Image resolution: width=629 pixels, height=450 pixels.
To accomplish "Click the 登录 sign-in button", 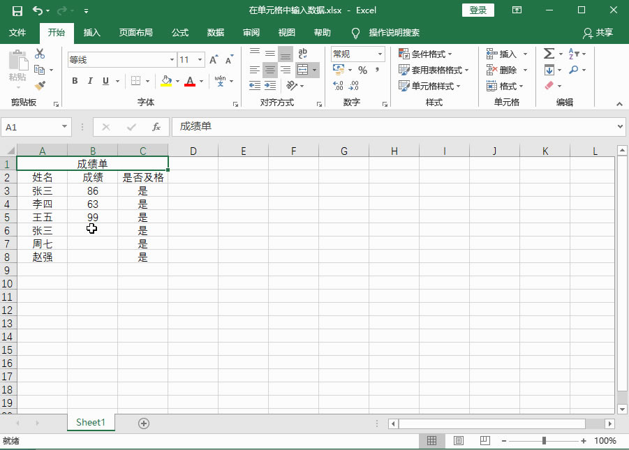I will point(478,10).
